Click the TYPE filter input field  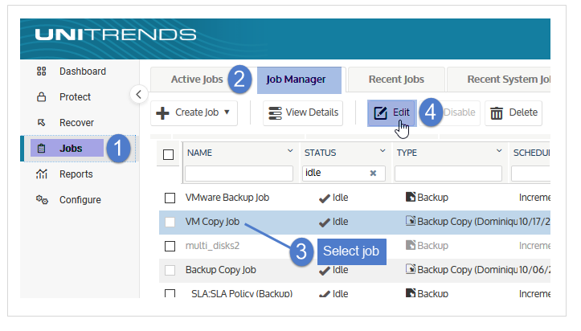[448, 174]
